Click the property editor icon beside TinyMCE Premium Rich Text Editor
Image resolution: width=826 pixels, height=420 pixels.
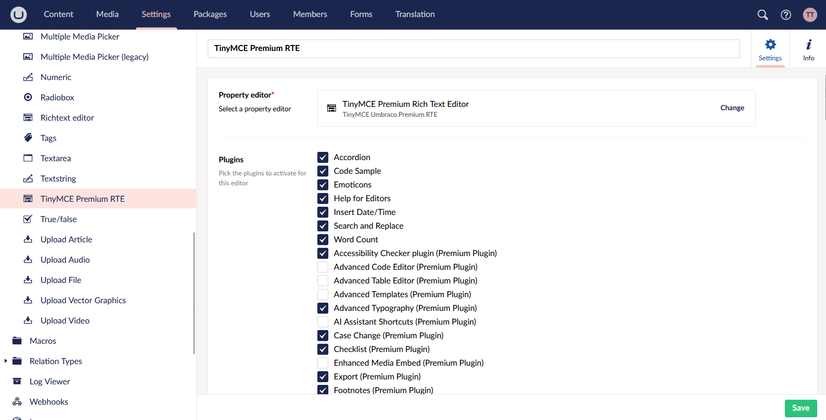click(x=332, y=108)
